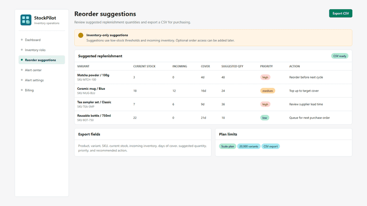The height and width of the screenshot is (206, 367).
Task: Click 'Queue for next purchase order' action
Action: tap(309, 118)
